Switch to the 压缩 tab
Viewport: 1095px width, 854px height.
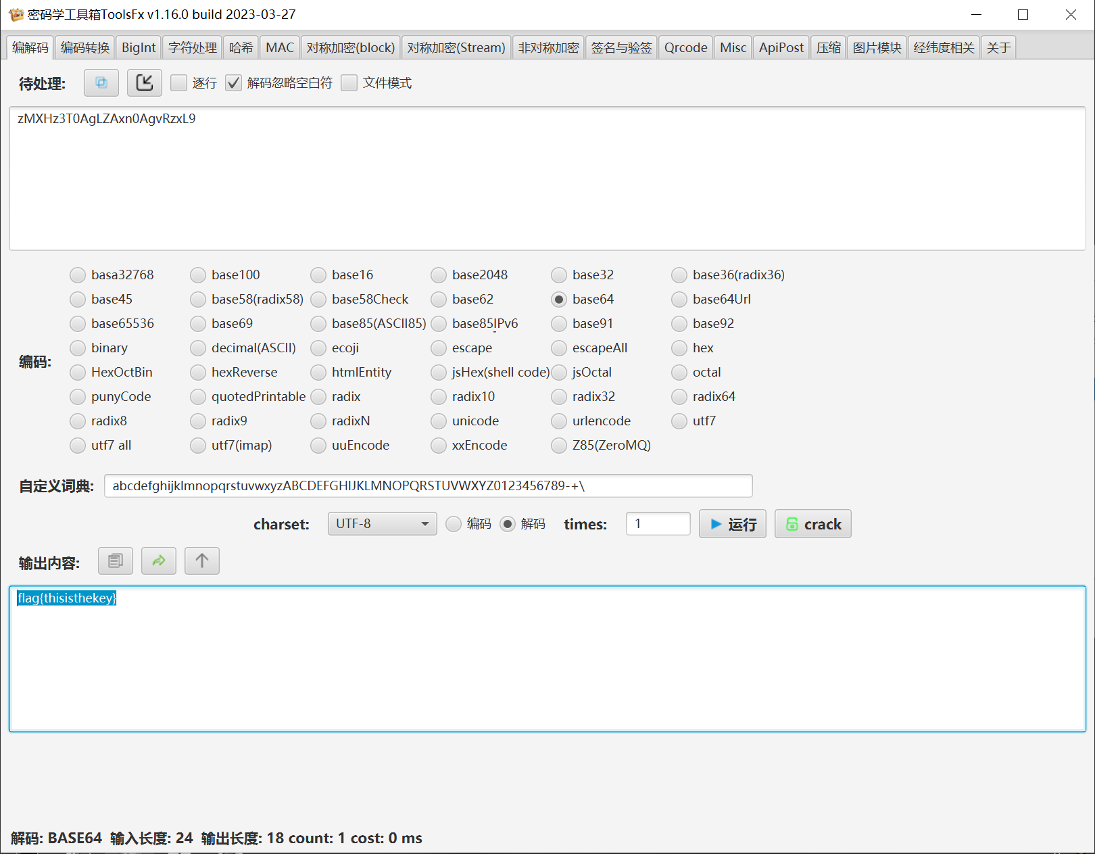[828, 47]
